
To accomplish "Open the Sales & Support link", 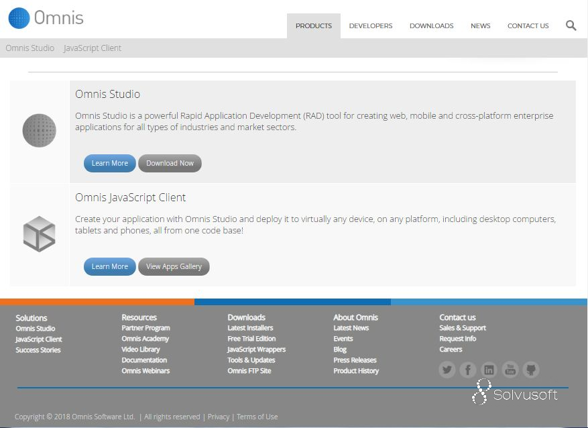I will (x=463, y=328).
